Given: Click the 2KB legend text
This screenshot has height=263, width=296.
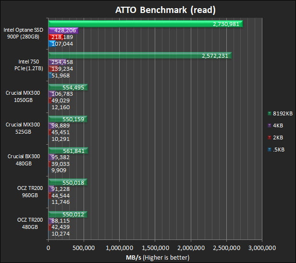Looking at the screenshot, I should click(x=278, y=138).
